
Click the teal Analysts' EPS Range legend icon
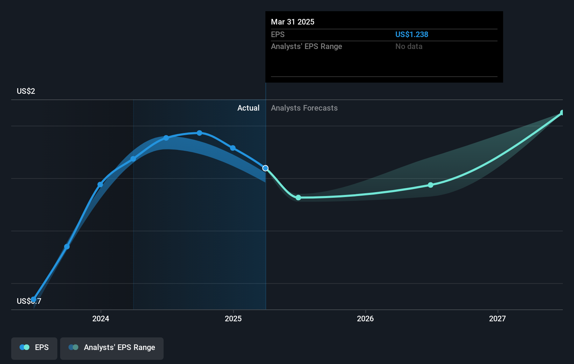pyautogui.click(x=73, y=347)
